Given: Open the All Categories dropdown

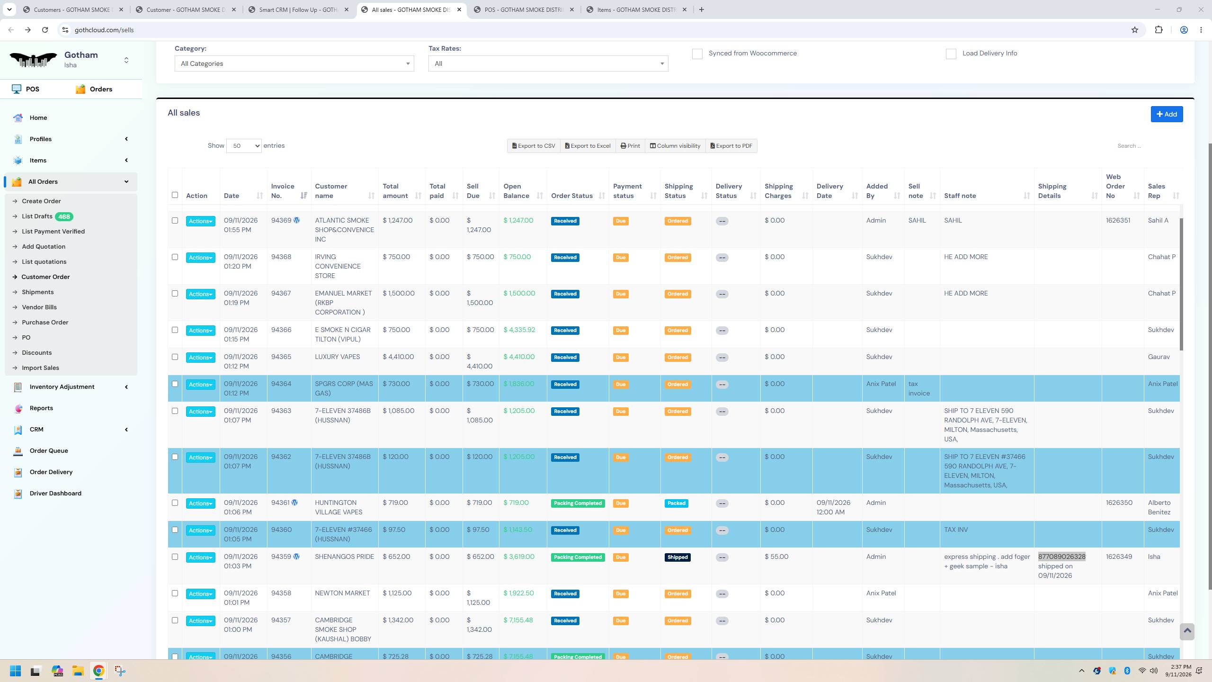Looking at the screenshot, I should tap(294, 63).
